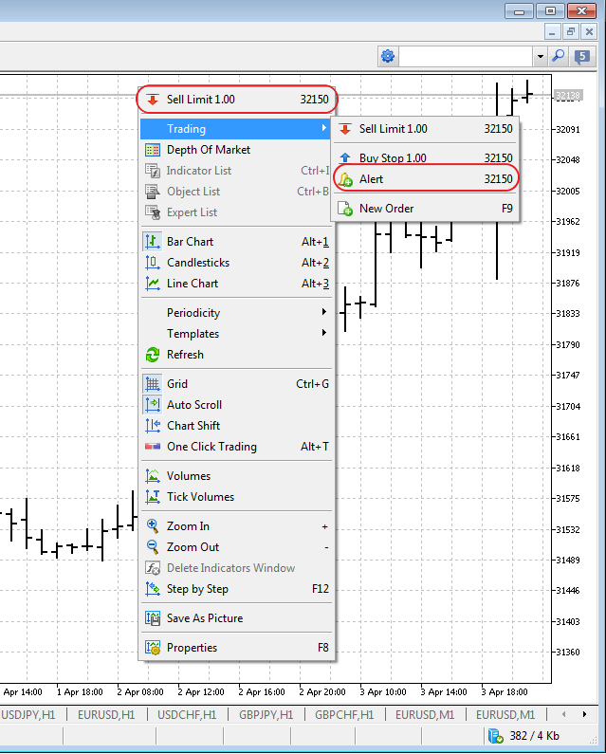606x754 pixels.
Task: Click the Zoom In magnifier icon
Action: pyautogui.click(x=153, y=526)
